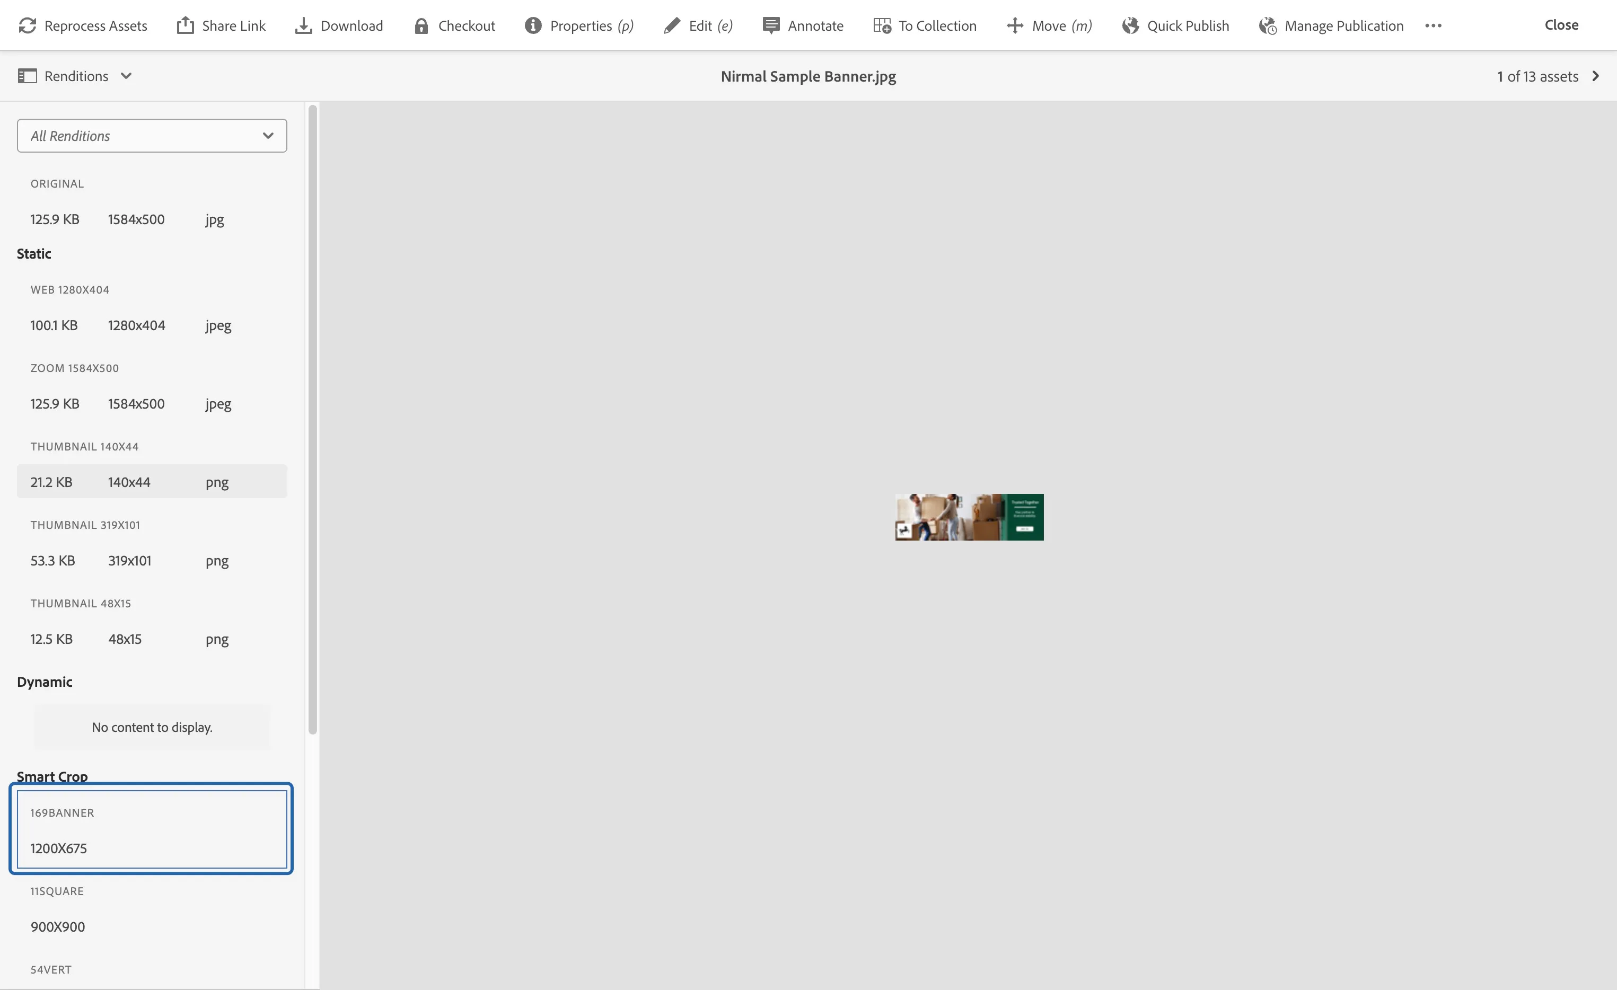
Task: Click the Renditions rail panel icon
Action: tap(27, 76)
